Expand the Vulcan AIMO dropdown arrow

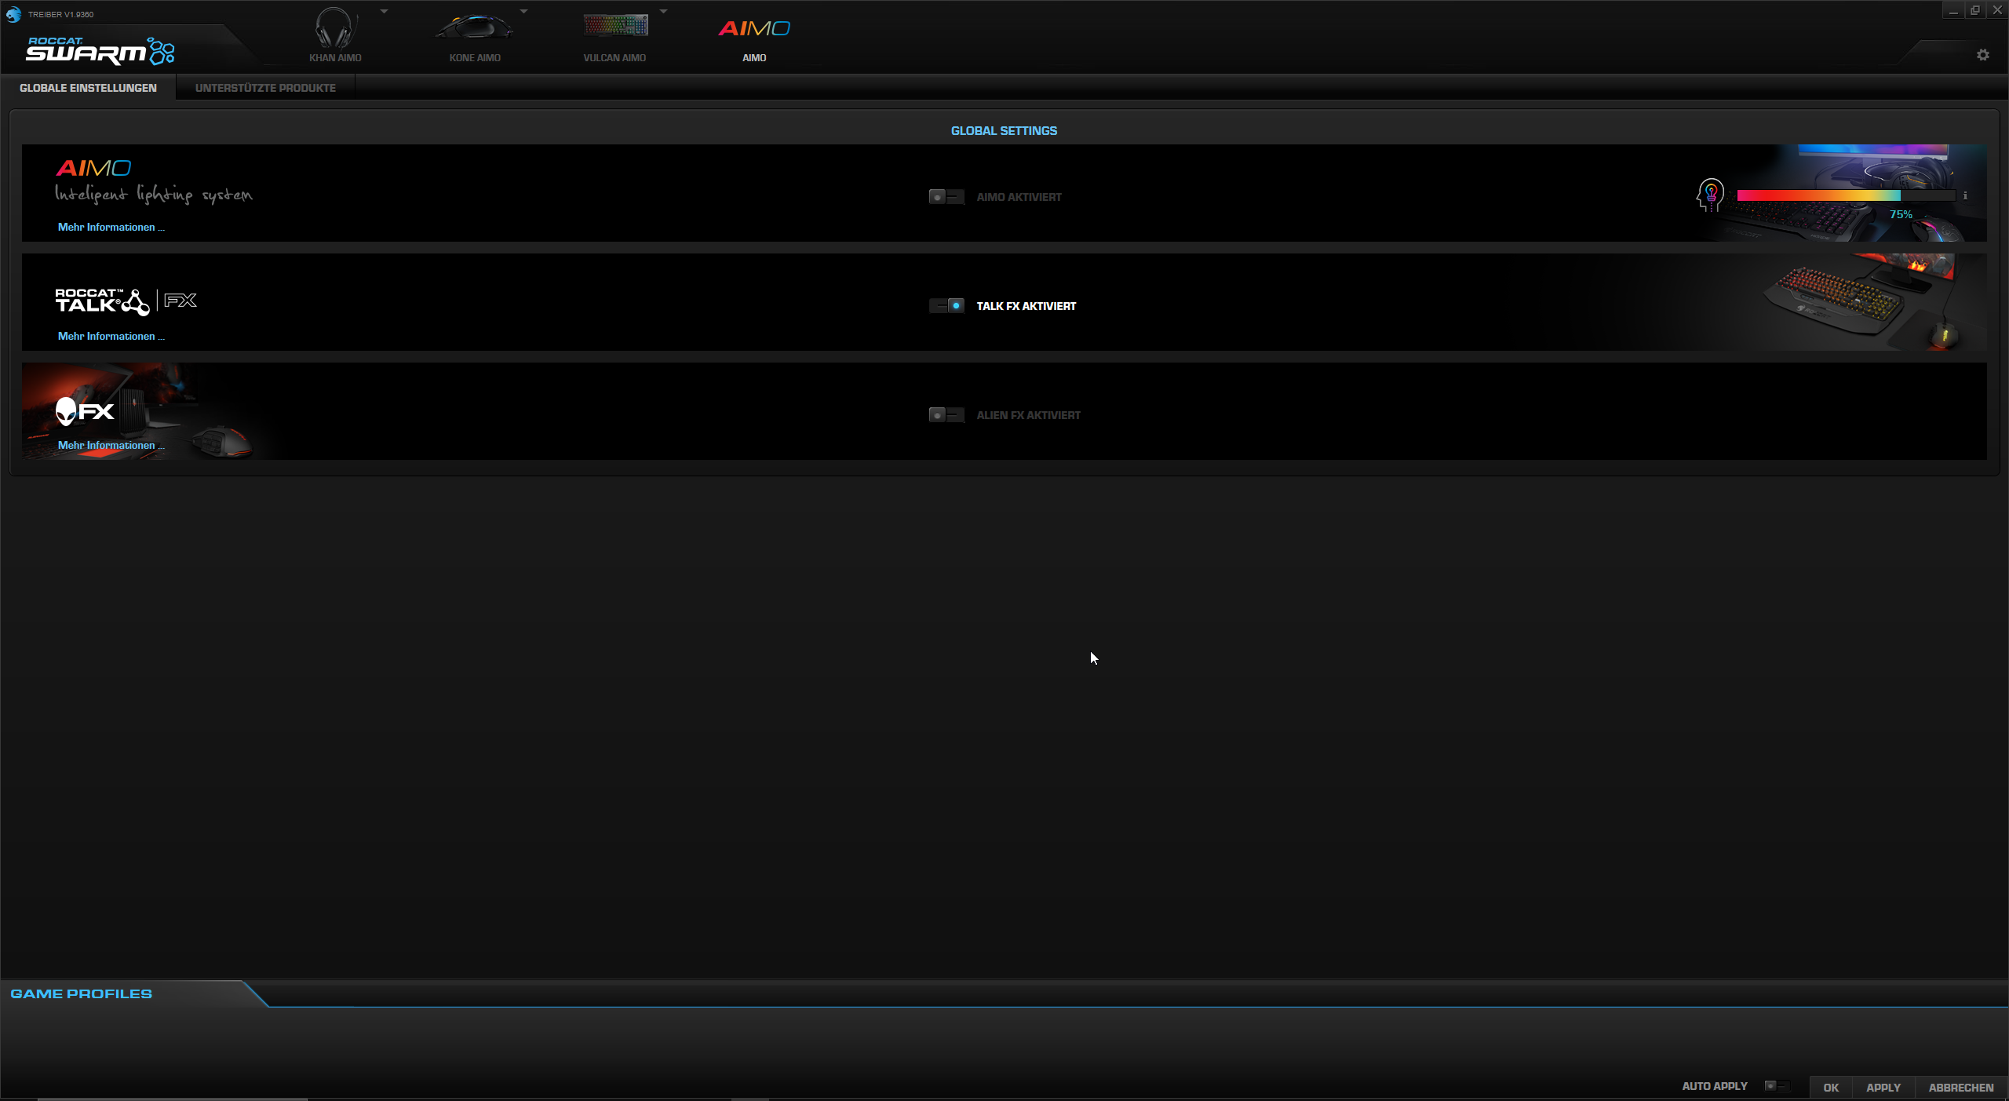point(663,12)
